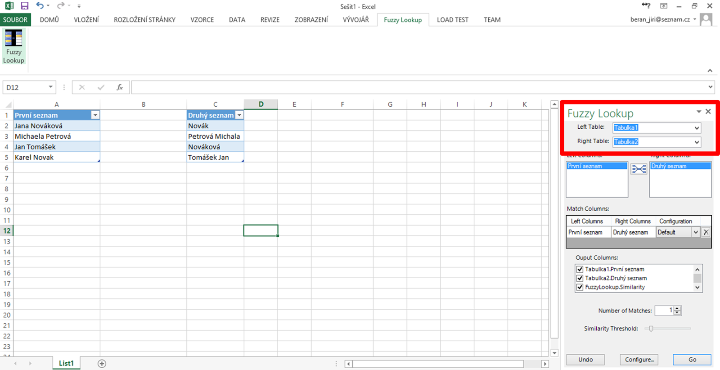Open the Druhý seznam filter dropdown
Image resolution: width=720 pixels, height=370 pixels.
click(239, 115)
